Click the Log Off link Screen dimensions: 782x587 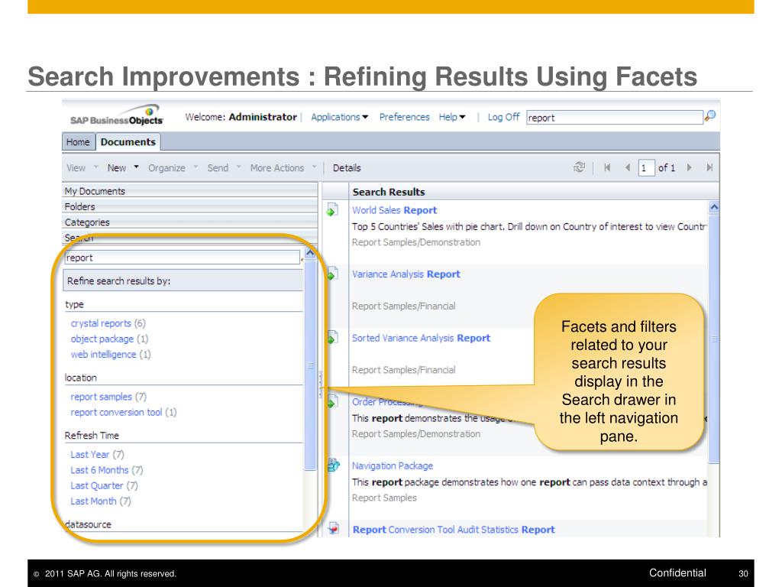pyautogui.click(x=504, y=117)
